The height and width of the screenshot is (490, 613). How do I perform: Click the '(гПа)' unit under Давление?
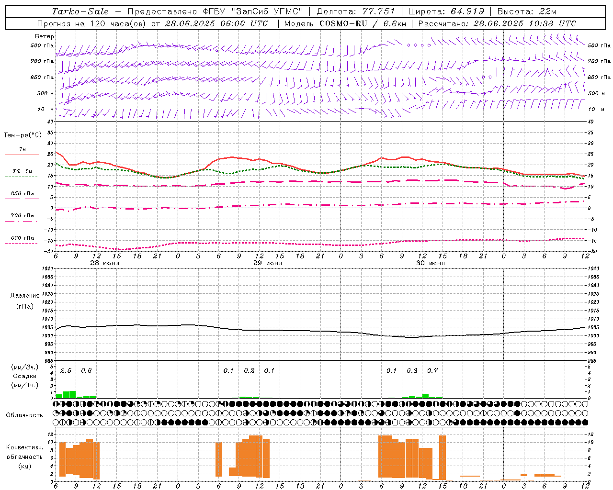[25, 306]
